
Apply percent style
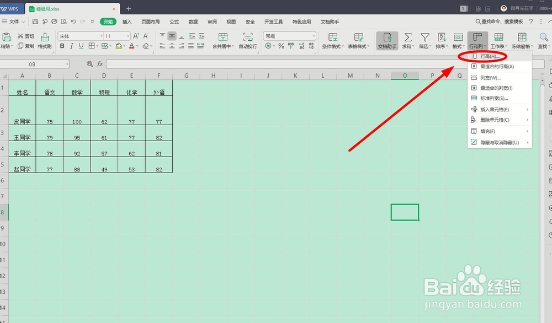(x=281, y=46)
